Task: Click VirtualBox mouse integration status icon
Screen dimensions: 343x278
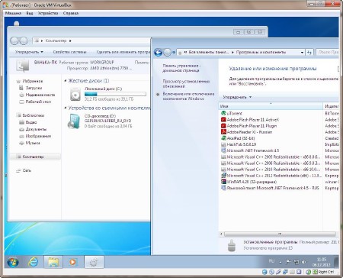Action: [x=308, y=272]
